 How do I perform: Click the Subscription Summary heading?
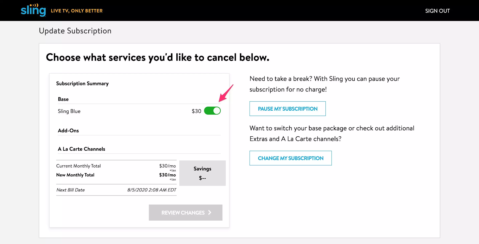(82, 83)
